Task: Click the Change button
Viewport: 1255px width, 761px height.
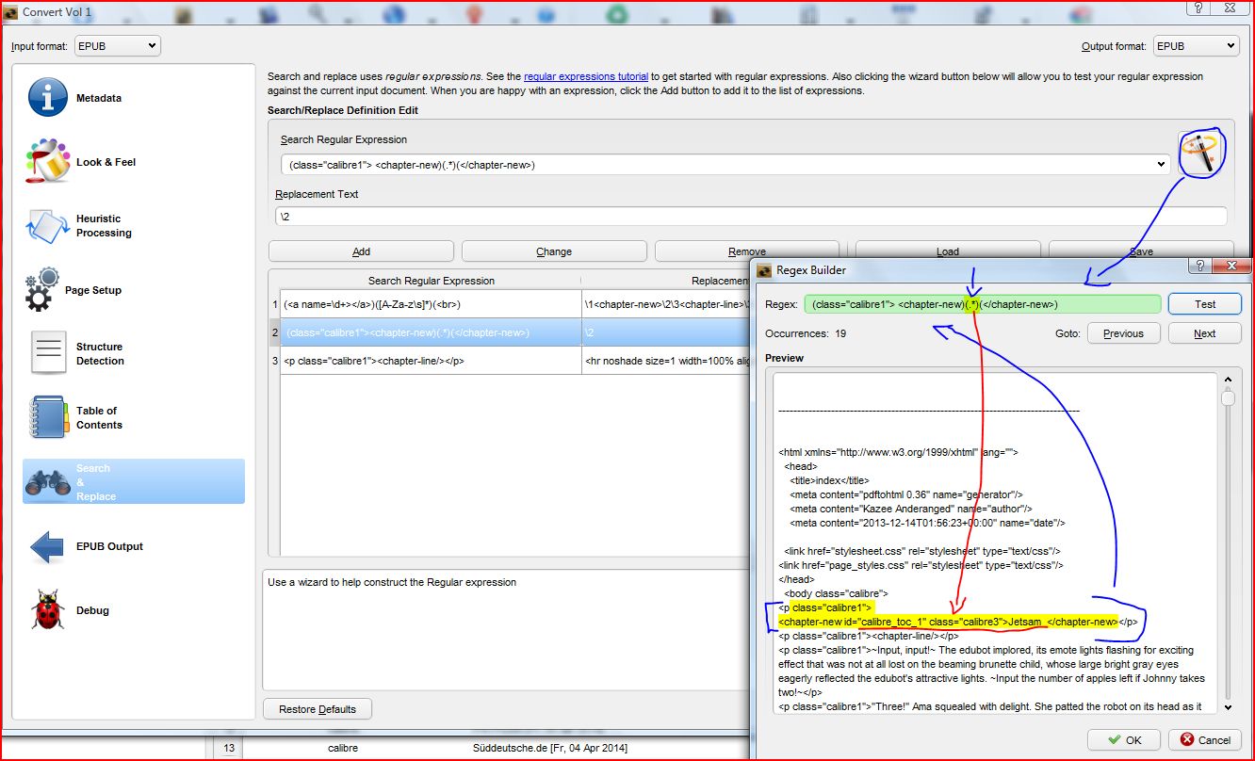Action: coord(554,251)
